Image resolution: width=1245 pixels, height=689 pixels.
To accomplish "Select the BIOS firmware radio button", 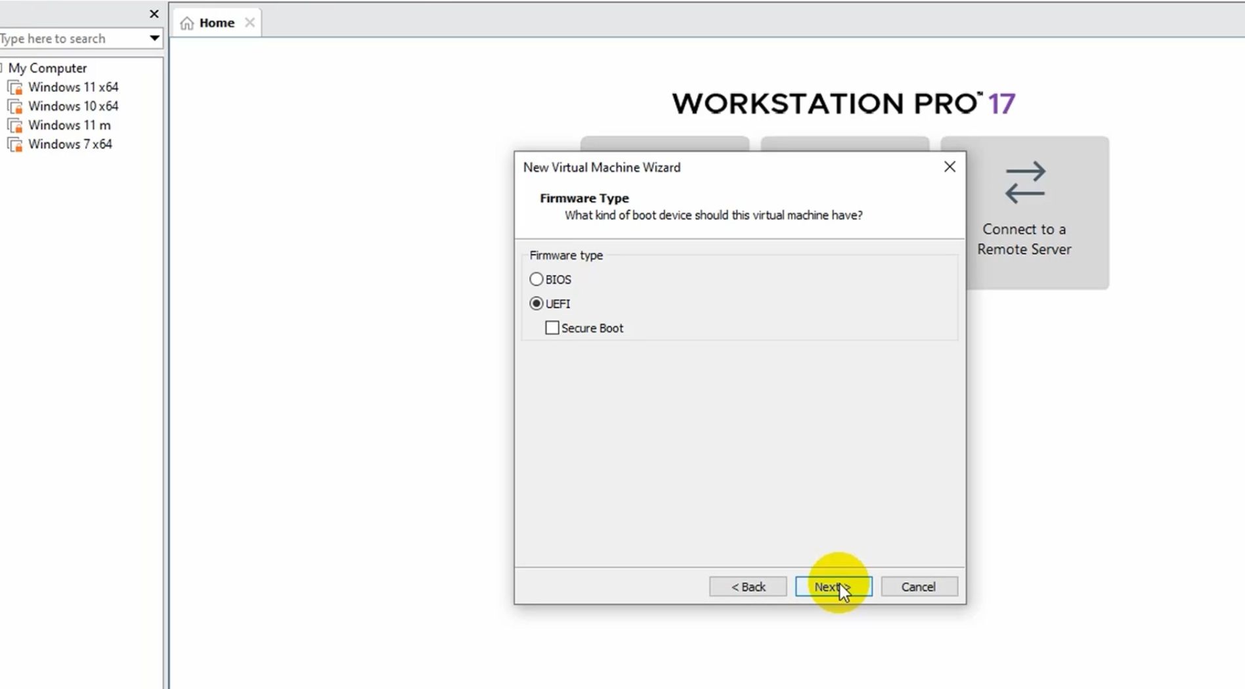I will [536, 280].
